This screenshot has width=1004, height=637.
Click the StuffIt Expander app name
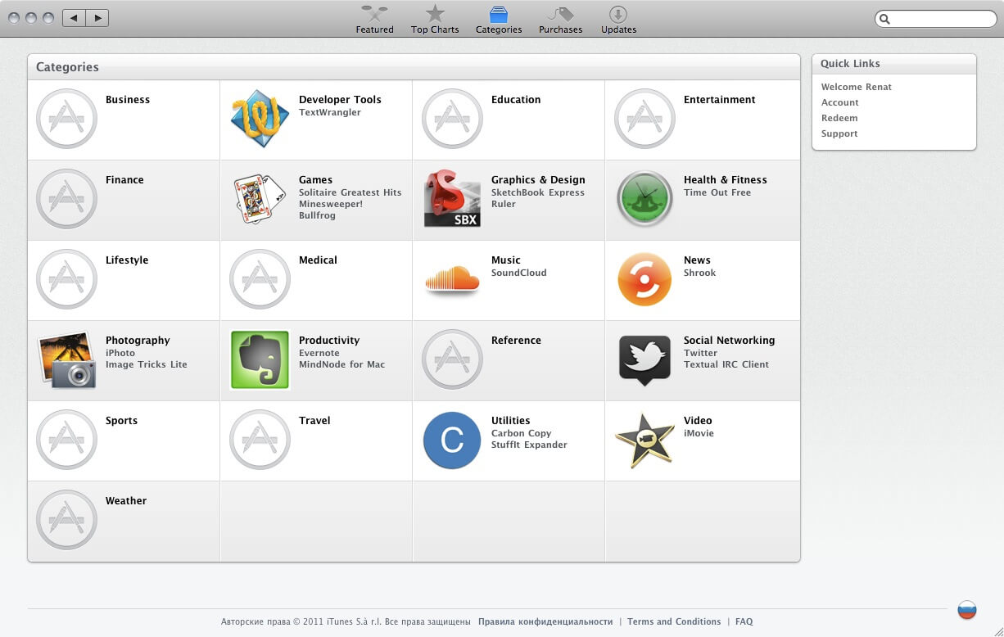[529, 445]
